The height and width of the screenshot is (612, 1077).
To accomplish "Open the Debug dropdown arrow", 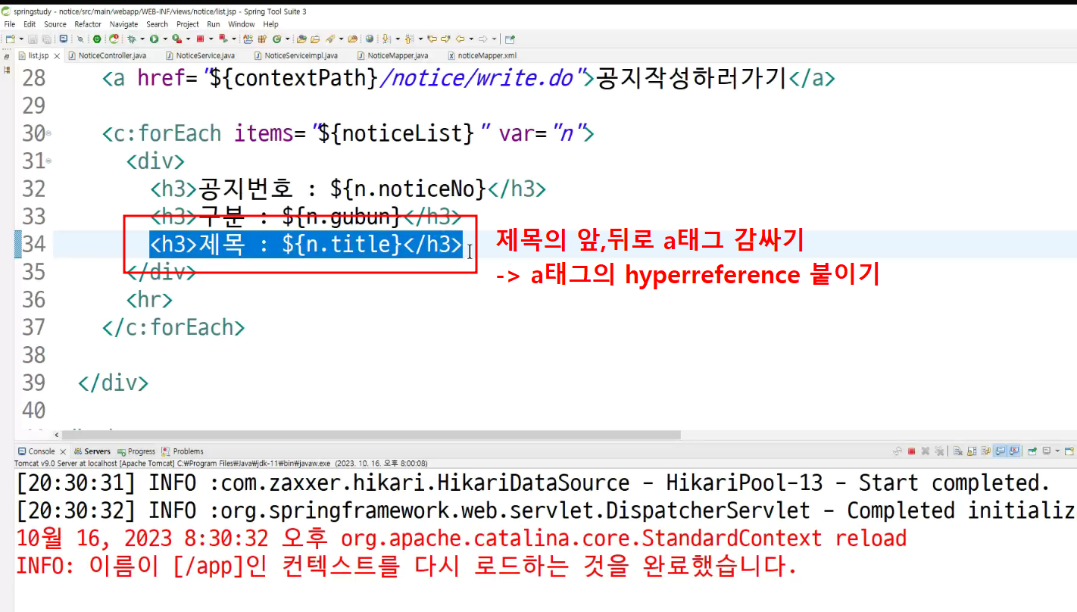I will pos(142,39).
